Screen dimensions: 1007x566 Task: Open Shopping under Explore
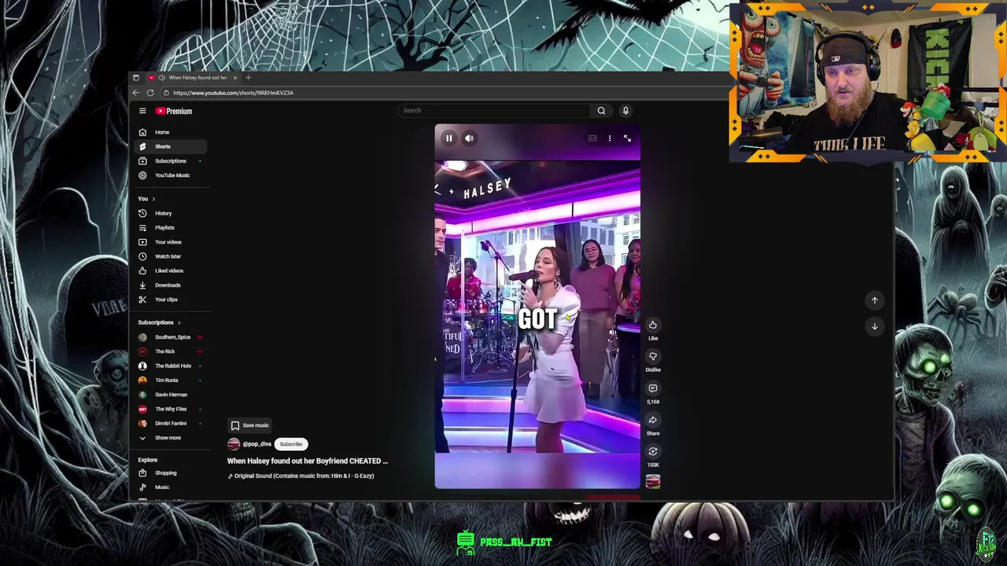click(x=172, y=473)
